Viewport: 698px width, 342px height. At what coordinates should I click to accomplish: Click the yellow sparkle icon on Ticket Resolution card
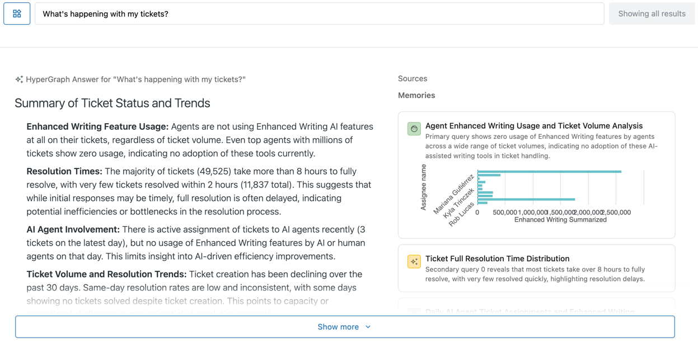(414, 261)
